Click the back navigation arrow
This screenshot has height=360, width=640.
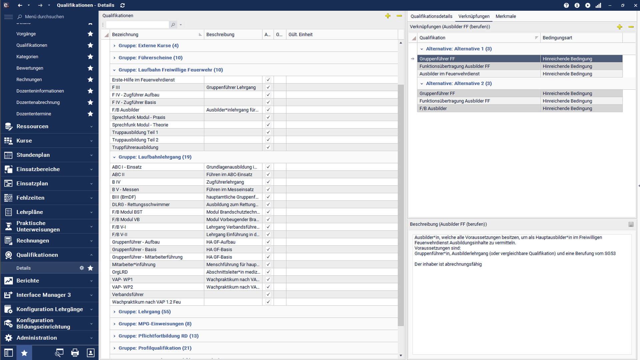pos(20,5)
